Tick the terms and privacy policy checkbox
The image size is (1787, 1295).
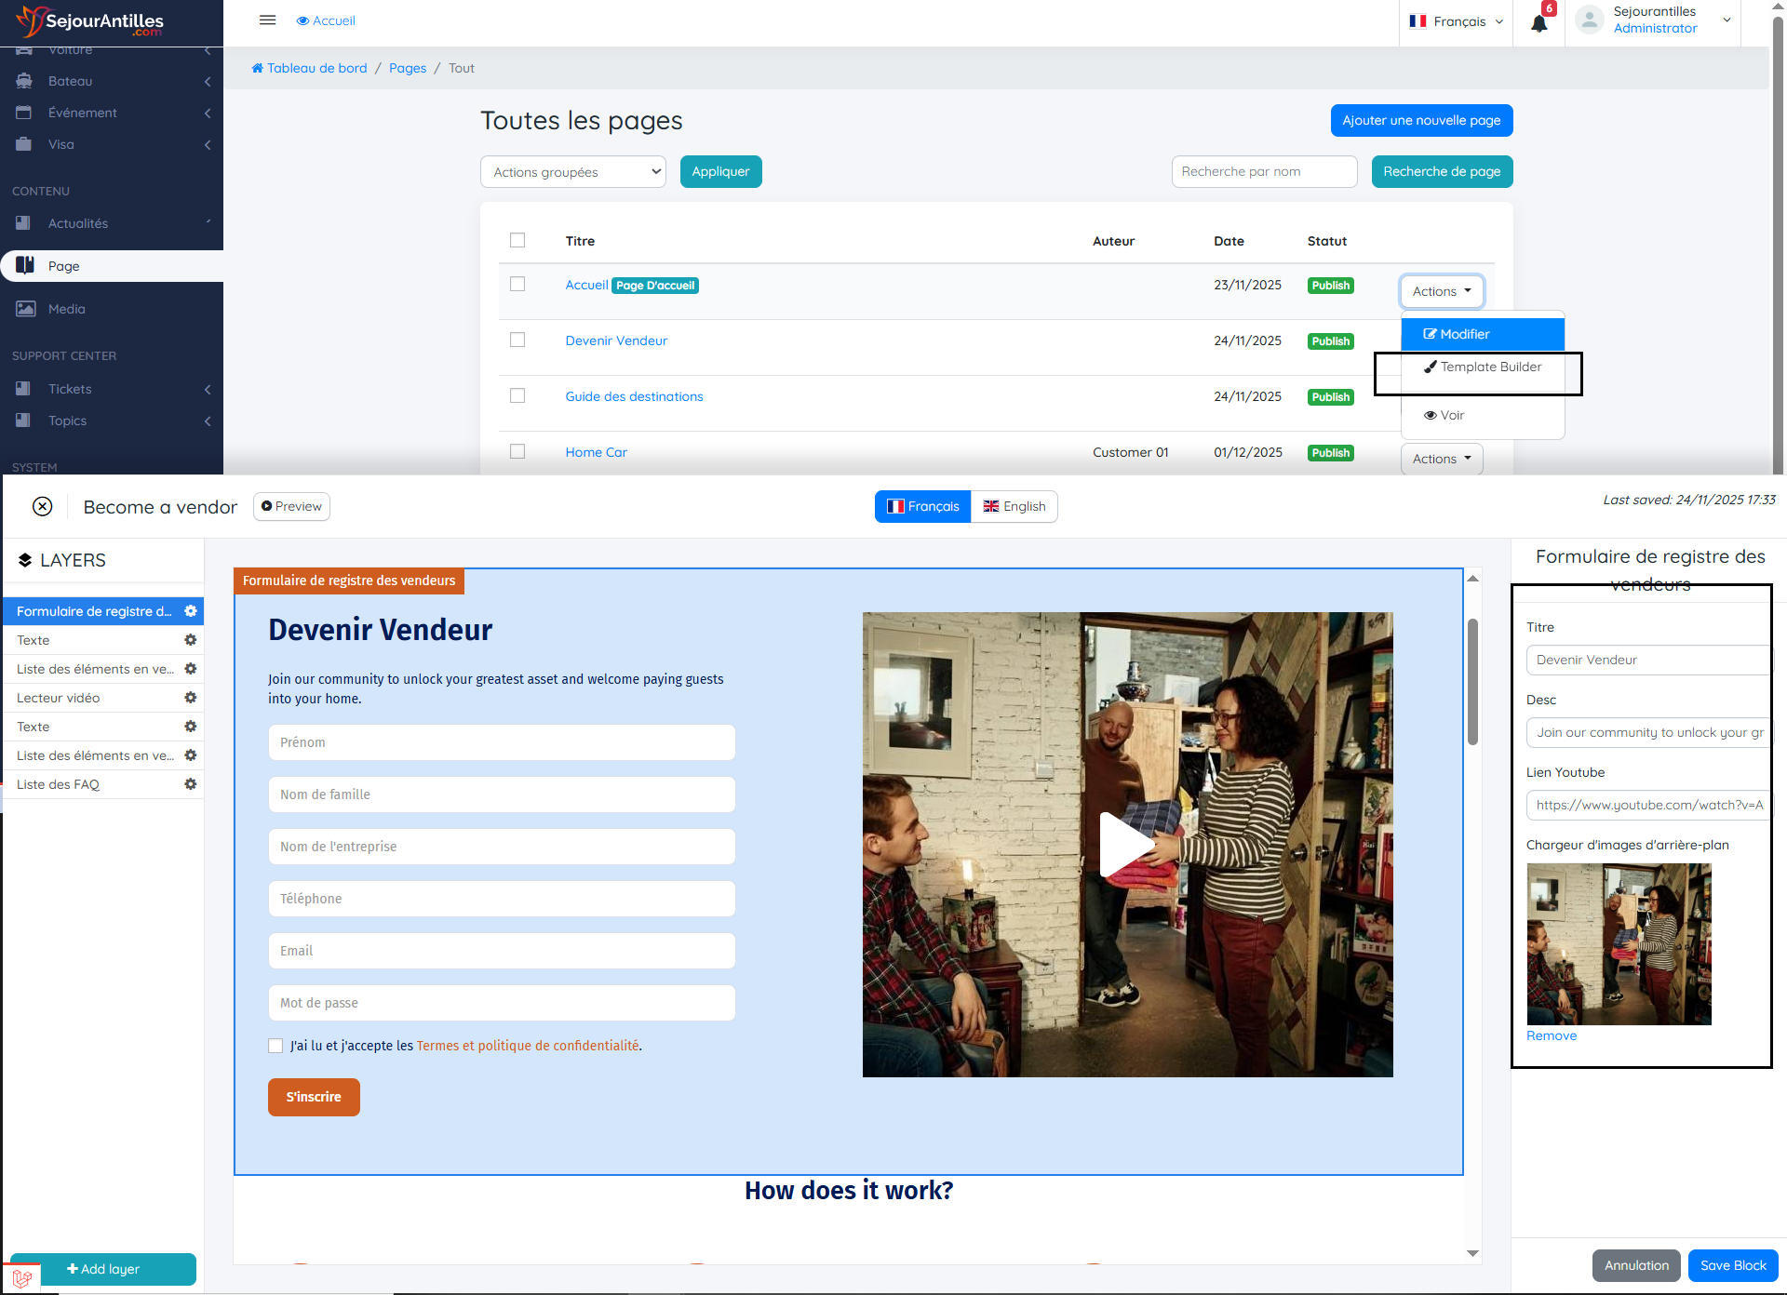click(x=275, y=1046)
